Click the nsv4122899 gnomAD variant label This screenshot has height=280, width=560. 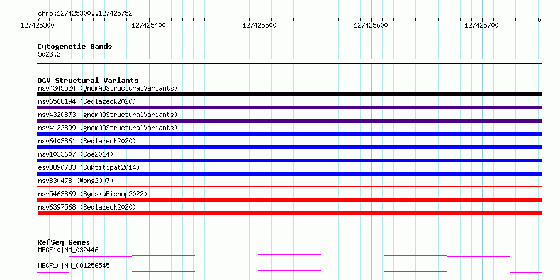point(108,128)
